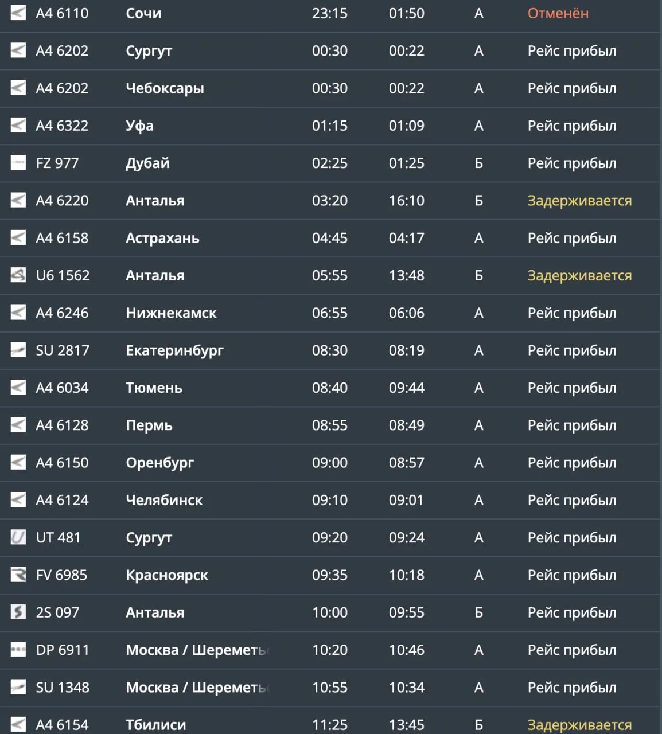Click the UTair logo beside UT 481
The height and width of the screenshot is (734, 662).
click(18, 537)
